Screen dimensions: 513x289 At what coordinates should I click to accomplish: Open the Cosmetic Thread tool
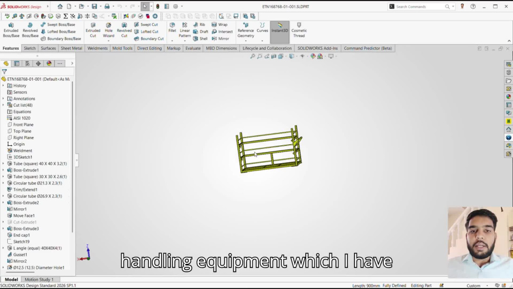point(299,30)
